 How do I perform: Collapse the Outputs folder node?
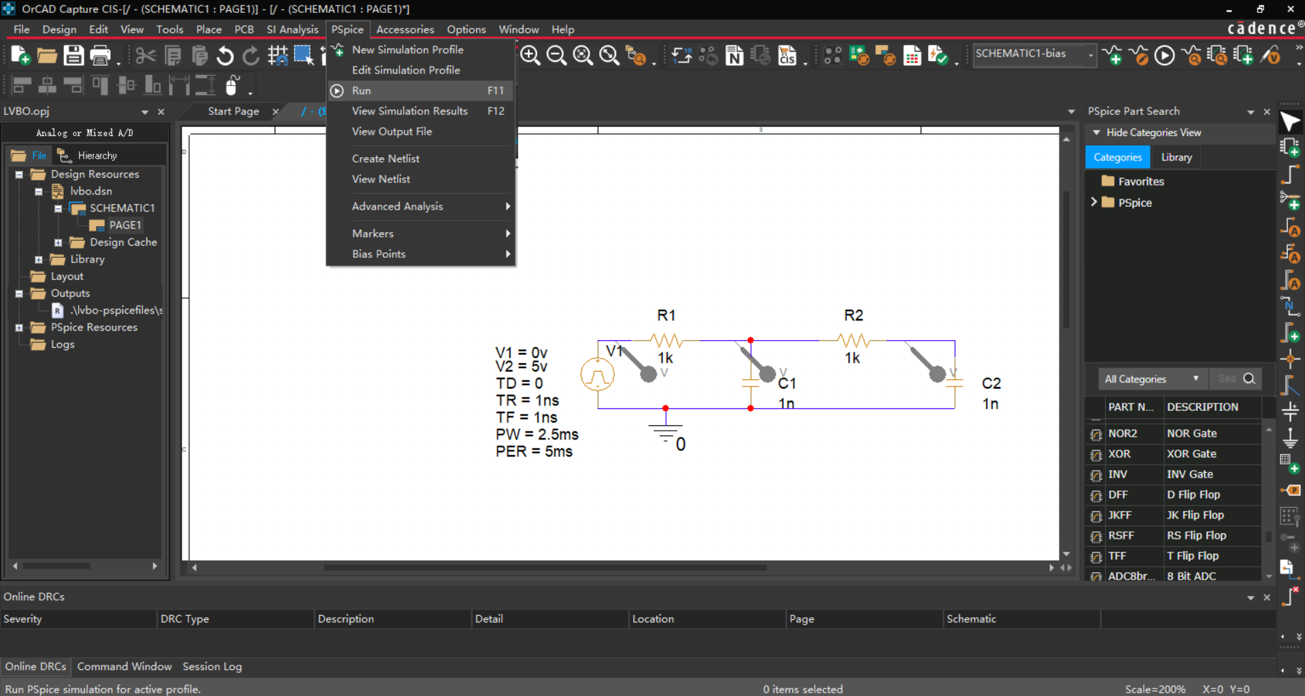(x=19, y=294)
